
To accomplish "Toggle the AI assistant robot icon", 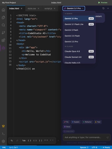I will click(3, 48).
